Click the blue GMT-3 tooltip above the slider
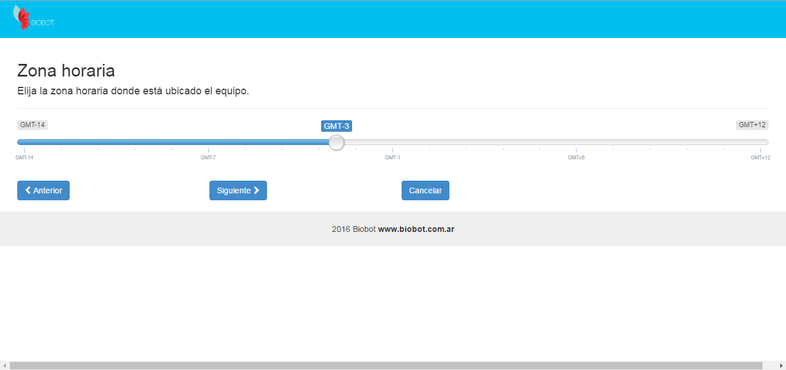 pyautogui.click(x=337, y=126)
